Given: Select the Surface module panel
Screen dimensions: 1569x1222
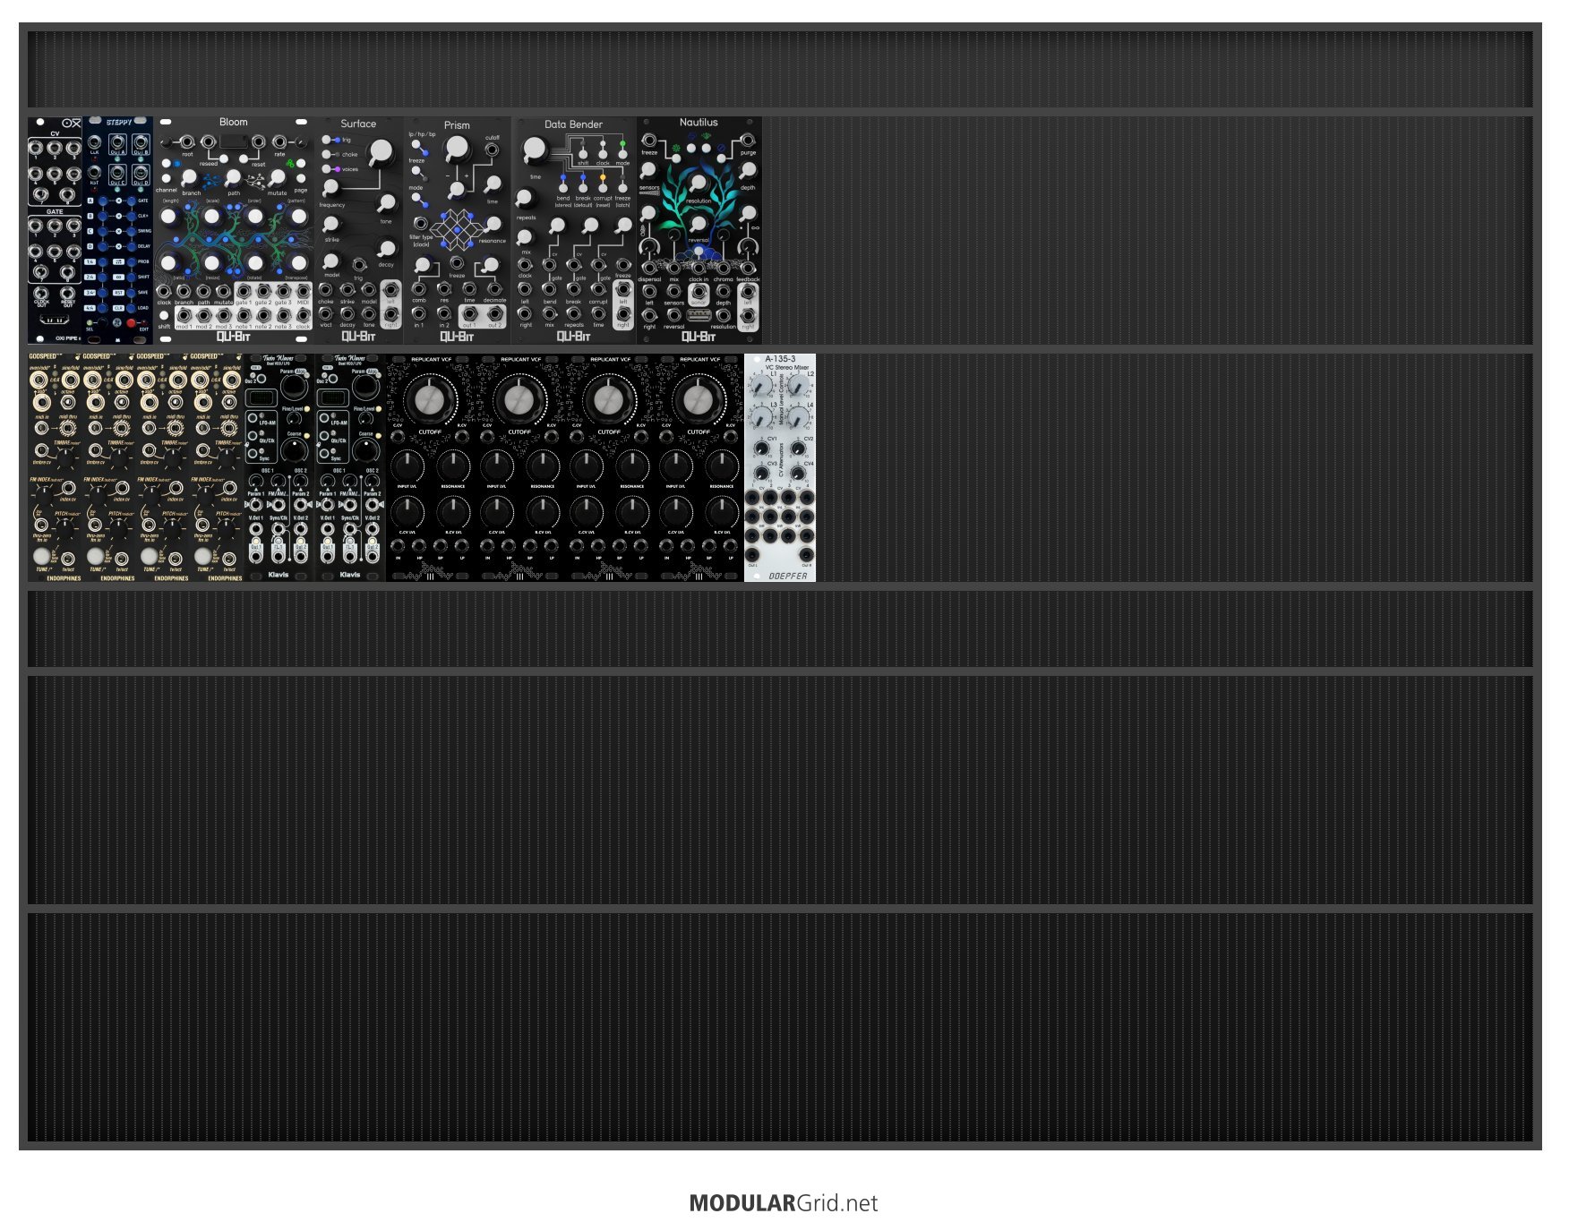Looking at the screenshot, I should click(x=359, y=230).
